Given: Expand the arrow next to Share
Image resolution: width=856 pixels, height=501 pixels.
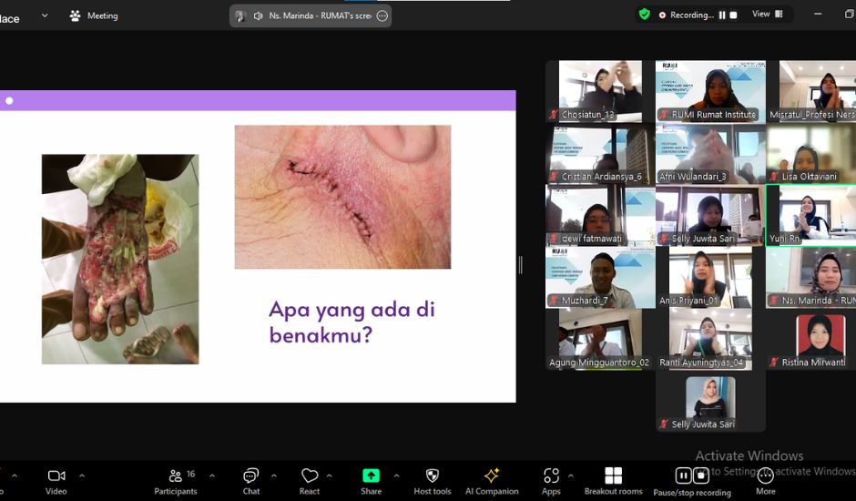Looking at the screenshot, I should click(396, 475).
